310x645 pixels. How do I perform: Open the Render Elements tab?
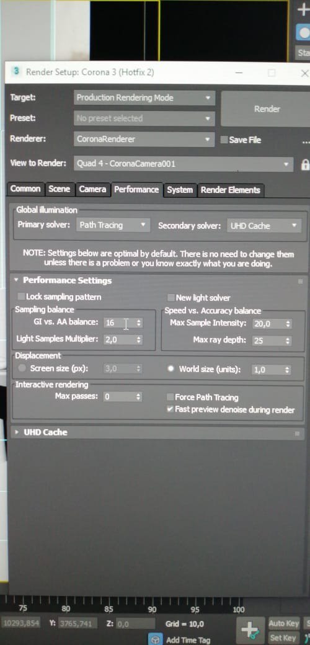(x=230, y=190)
